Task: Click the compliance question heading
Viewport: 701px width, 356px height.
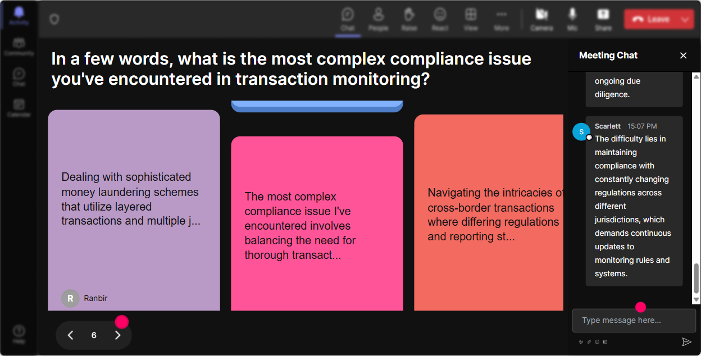Action: (291, 69)
